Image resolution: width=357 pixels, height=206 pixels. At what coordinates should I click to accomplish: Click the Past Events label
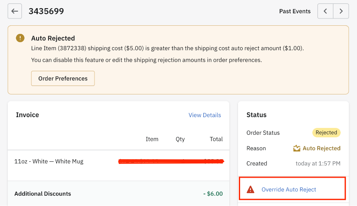coord(295,11)
